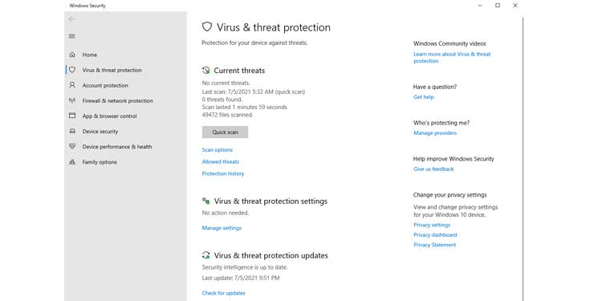The height and width of the screenshot is (301, 602).
Task: Click Get help link
Action: click(x=424, y=97)
